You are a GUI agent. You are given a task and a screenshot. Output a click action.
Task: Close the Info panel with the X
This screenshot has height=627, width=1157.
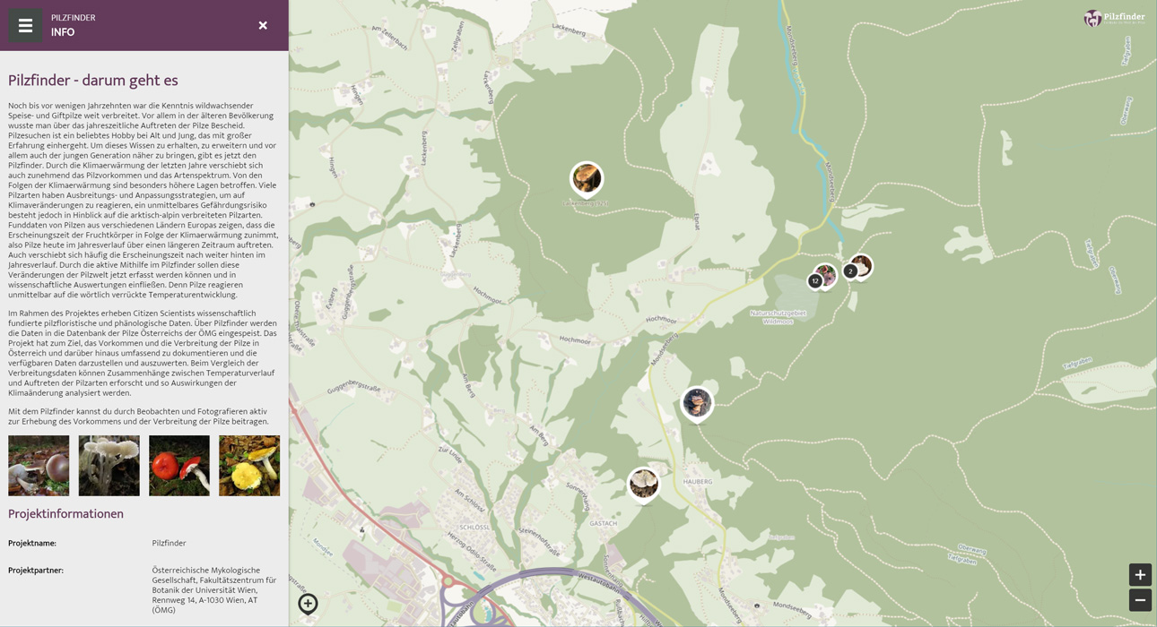click(263, 26)
